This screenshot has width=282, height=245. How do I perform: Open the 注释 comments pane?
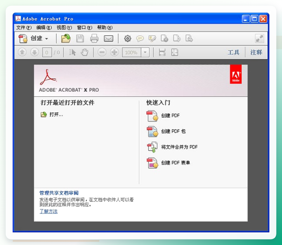tap(256, 53)
